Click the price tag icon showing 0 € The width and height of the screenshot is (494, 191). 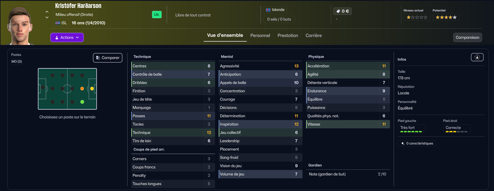click(x=338, y=11)
